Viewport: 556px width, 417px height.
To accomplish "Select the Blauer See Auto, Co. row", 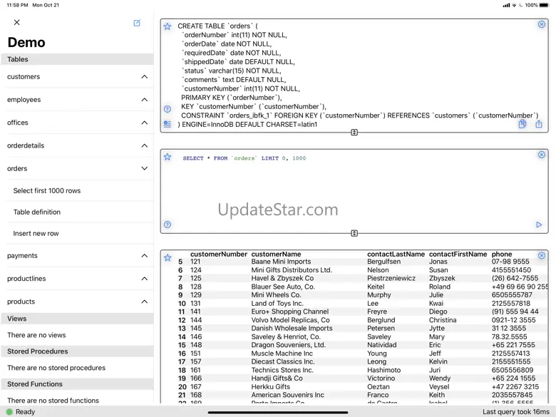I will pyautogui.click(x=361, y=287).
